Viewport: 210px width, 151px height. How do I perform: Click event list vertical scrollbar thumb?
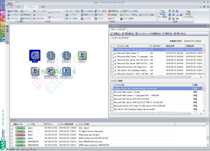[x=208, y=138]
